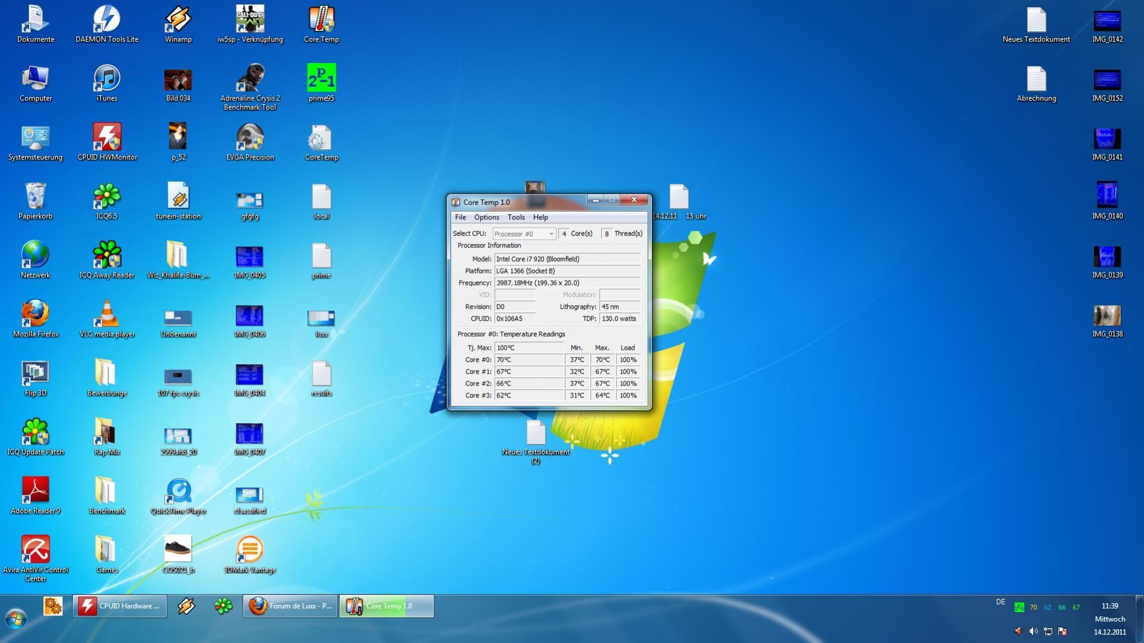1144x643 pixels.
Task: Open the Help menu in Core Temp
Action: point(540,218)
